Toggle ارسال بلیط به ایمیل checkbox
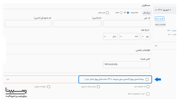This screenshot has width=180, height=103. tap(98, 87)
